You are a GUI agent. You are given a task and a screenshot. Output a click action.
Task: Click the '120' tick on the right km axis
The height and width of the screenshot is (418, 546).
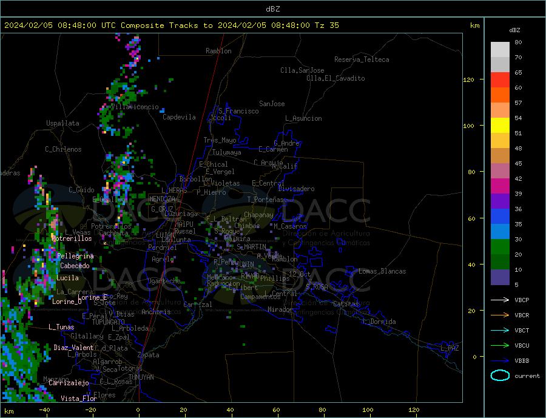469,79
